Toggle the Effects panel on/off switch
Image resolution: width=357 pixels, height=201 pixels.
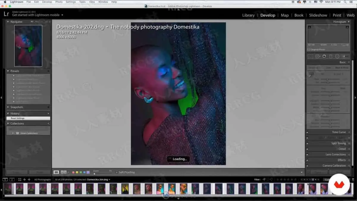point(308,160)
